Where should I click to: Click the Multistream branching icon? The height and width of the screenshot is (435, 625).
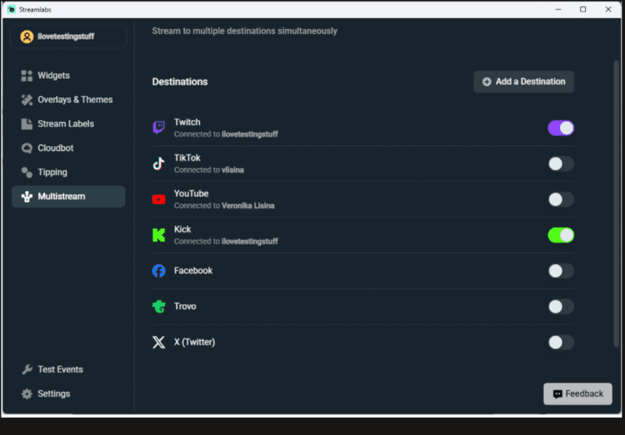click(27, 196)
